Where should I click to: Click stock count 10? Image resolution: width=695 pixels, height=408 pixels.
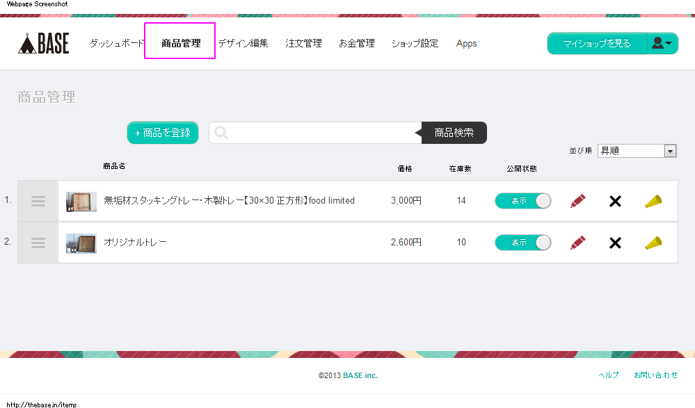pyautogui.click(x=461, y=243)
